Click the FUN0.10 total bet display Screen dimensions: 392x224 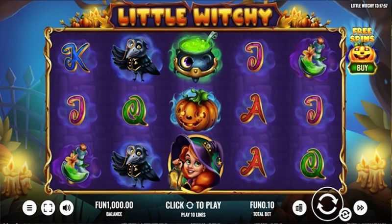(x=262, y=208)
